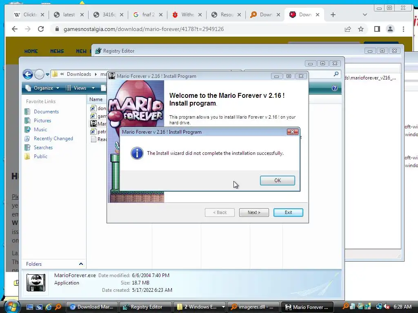Expand the Chrome tab search chevron
Viewport: 418px width, 313px height.
pyautogui.click(x=365, y=15)
